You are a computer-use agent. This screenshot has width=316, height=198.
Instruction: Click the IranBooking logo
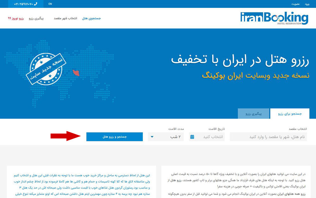[x=274, y=18]
